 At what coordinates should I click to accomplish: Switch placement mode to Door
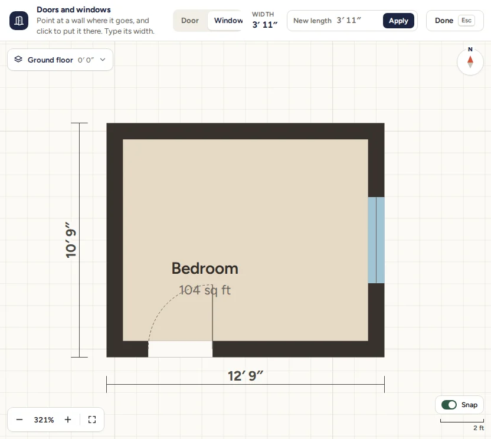coord(190,21)
